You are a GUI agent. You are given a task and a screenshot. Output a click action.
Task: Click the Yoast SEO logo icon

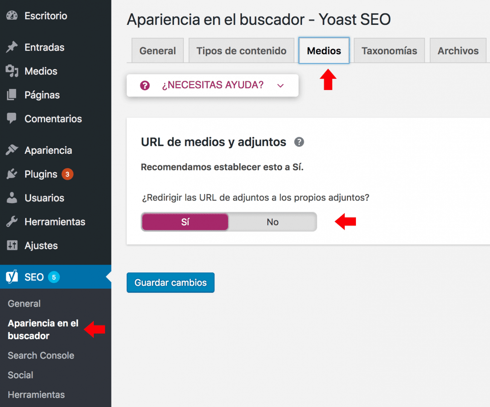[x=12, y=277]
